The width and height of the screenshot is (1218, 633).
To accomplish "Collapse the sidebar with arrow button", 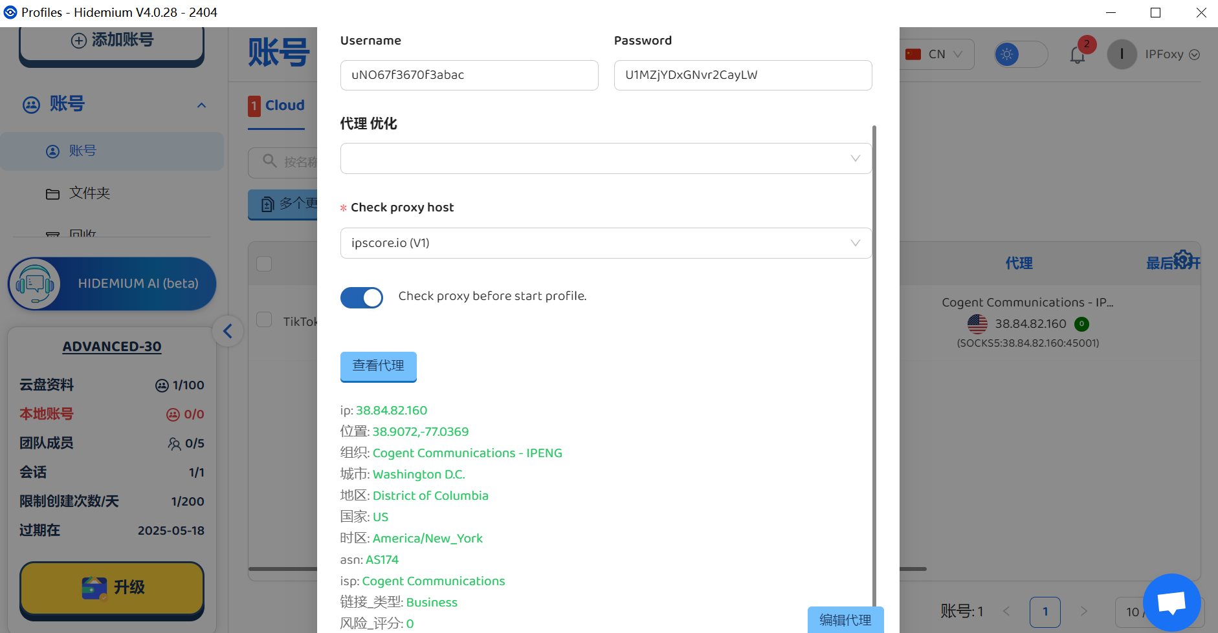I will (228, 331).
